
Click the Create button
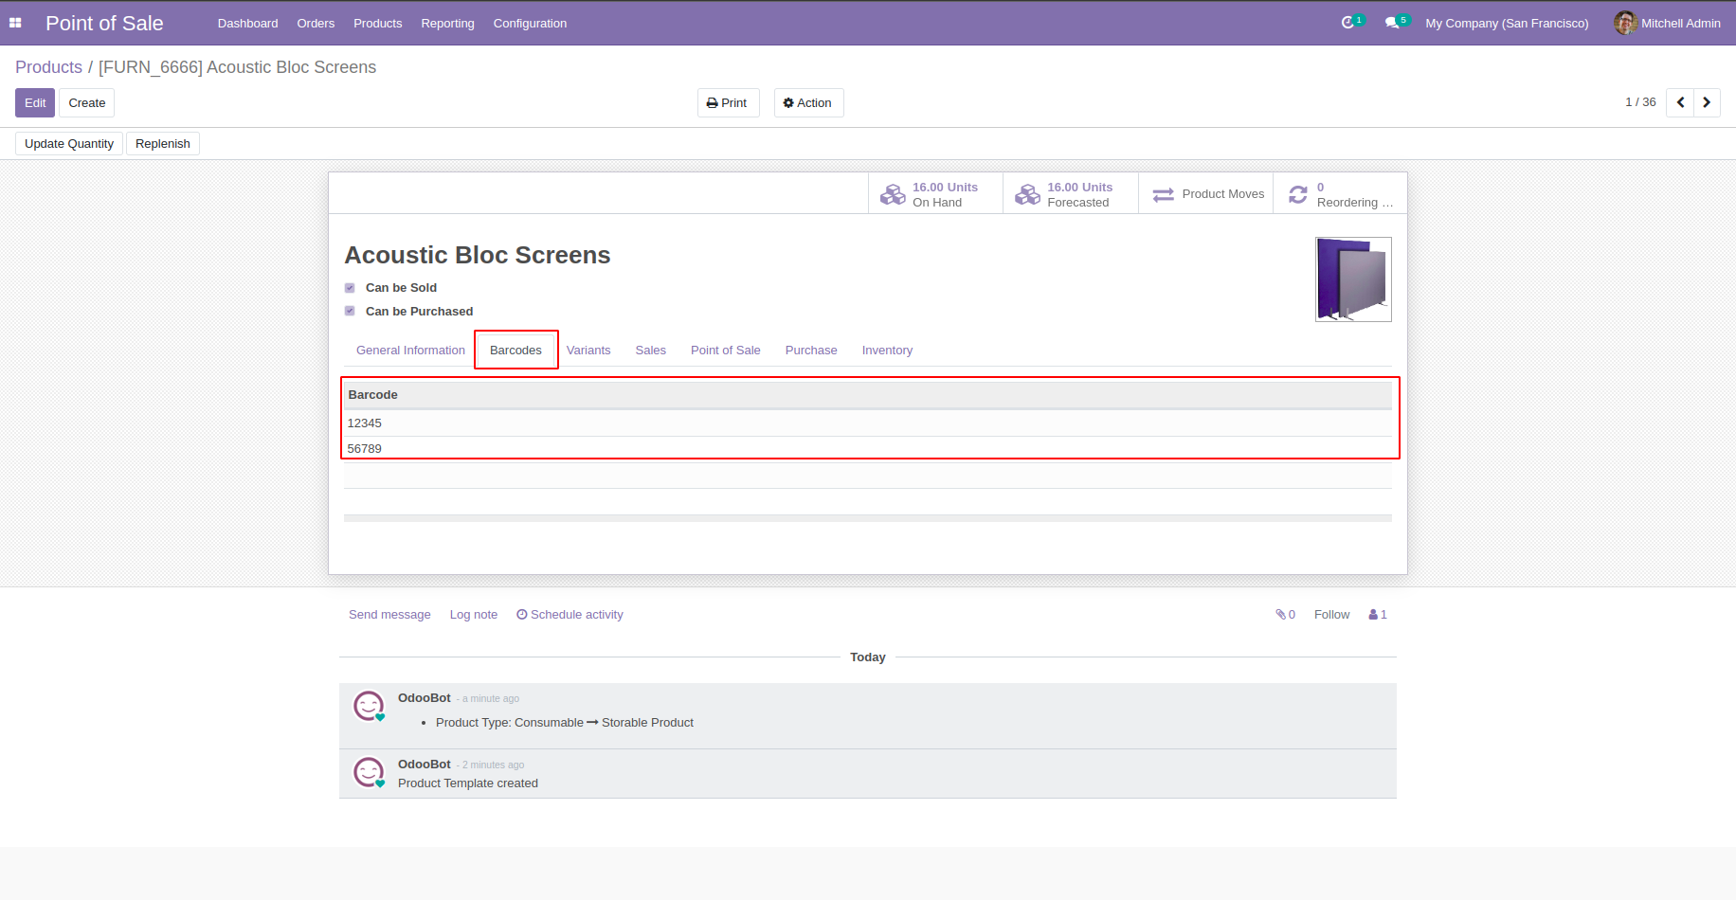tap(87, 103)
